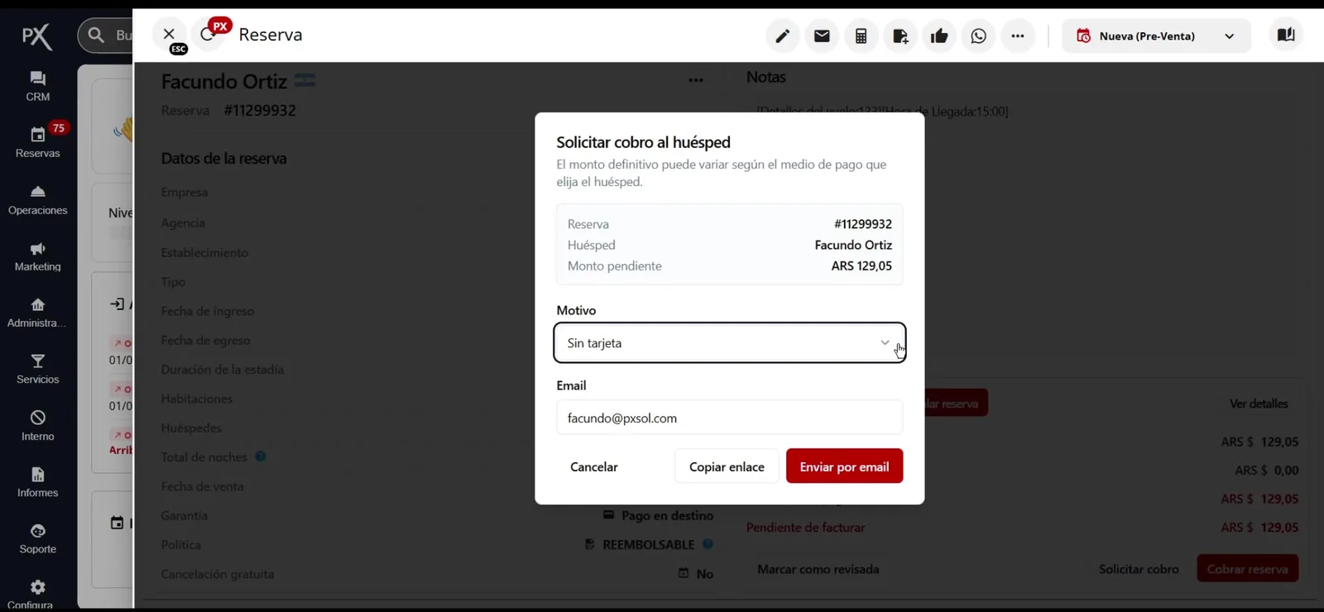The height and width of the screenshot is (612, 1324).
Task: Click the thumbs up icon
Action: tap(939, 36)
